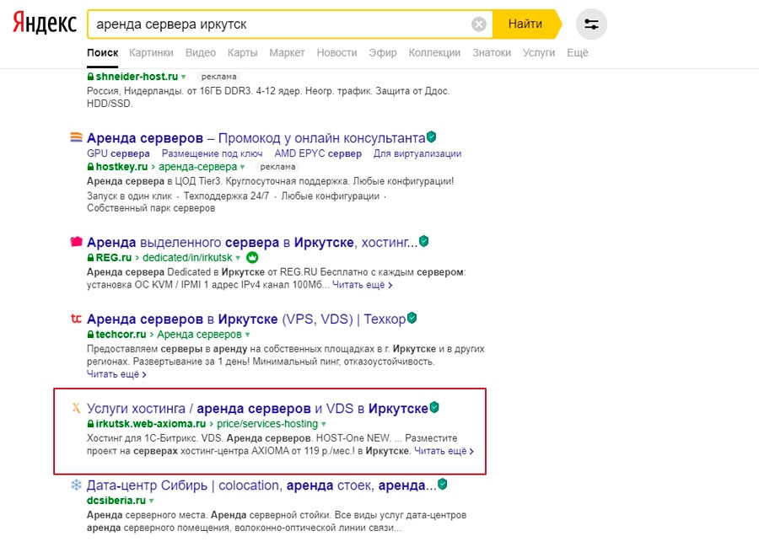Viewport: 759px width, 547px height.
Task: Open the Услуги tab
Action: tap(539, 53)
